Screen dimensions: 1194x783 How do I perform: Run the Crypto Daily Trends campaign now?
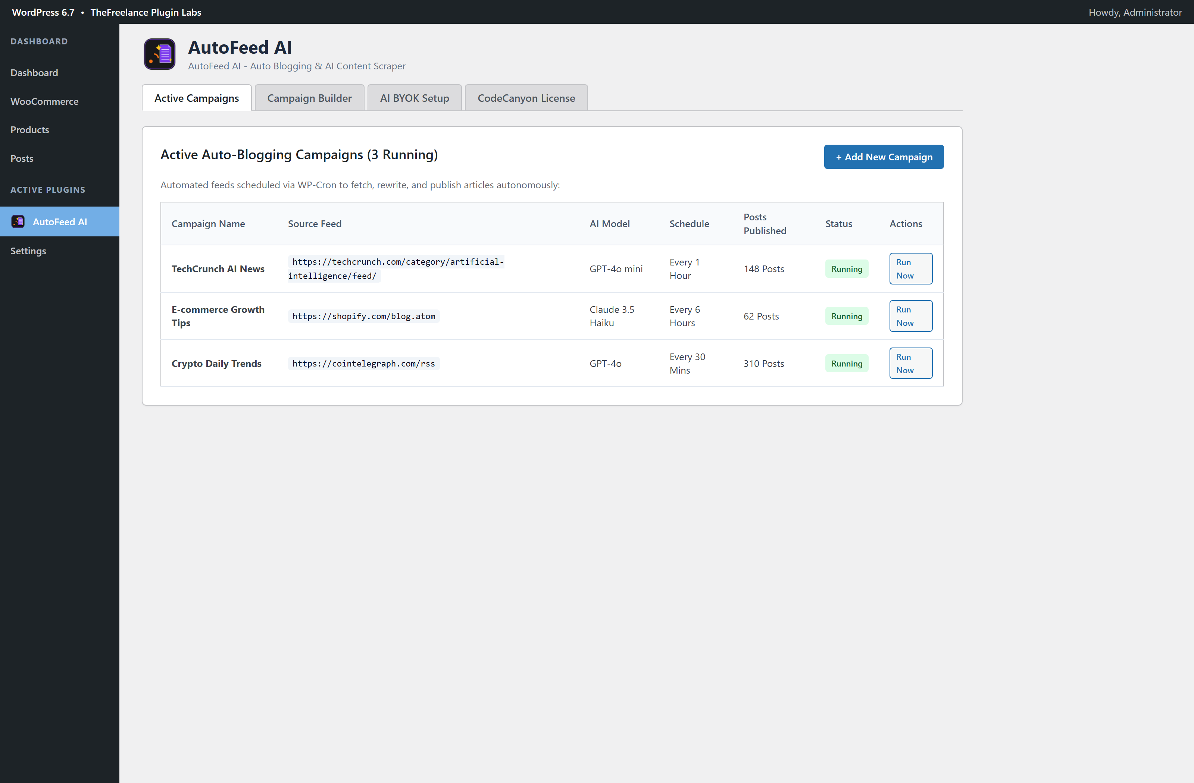910,364
